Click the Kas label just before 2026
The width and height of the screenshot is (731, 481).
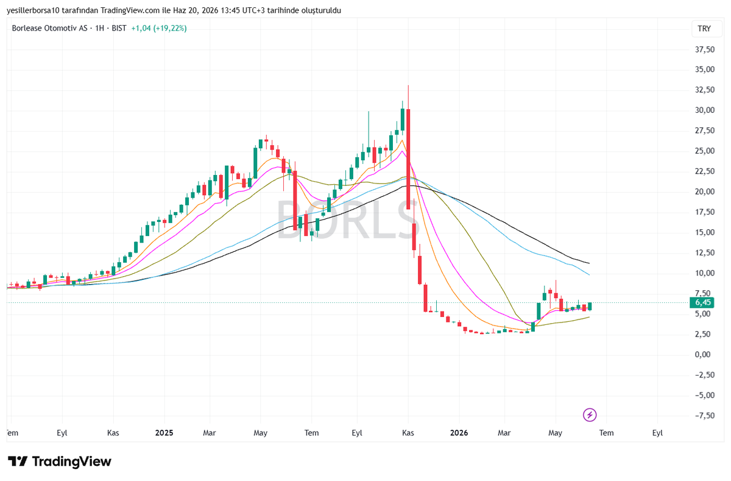coord(408,433)
